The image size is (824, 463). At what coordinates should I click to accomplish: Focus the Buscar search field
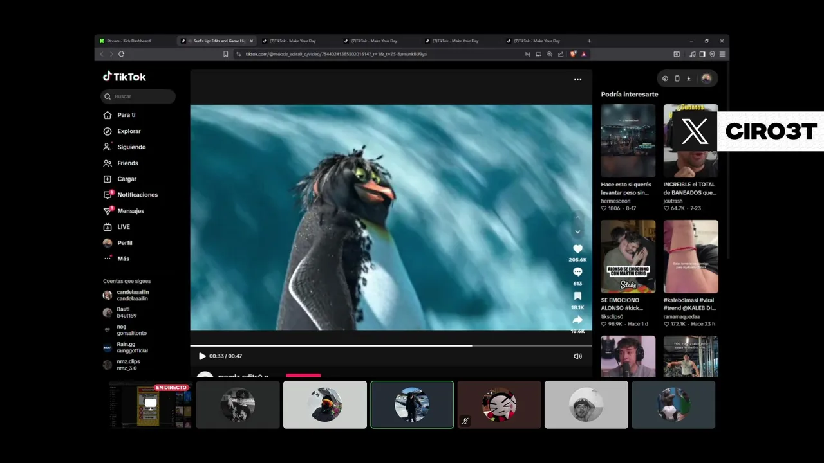tap(138, 96)
